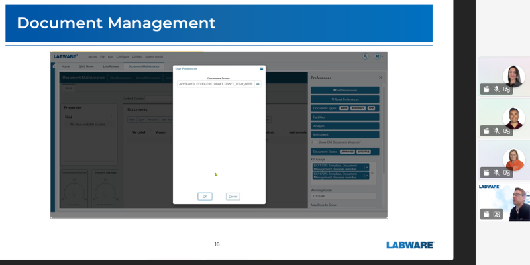Click New Document in the toolbar
530x265 pixels.
121,78
